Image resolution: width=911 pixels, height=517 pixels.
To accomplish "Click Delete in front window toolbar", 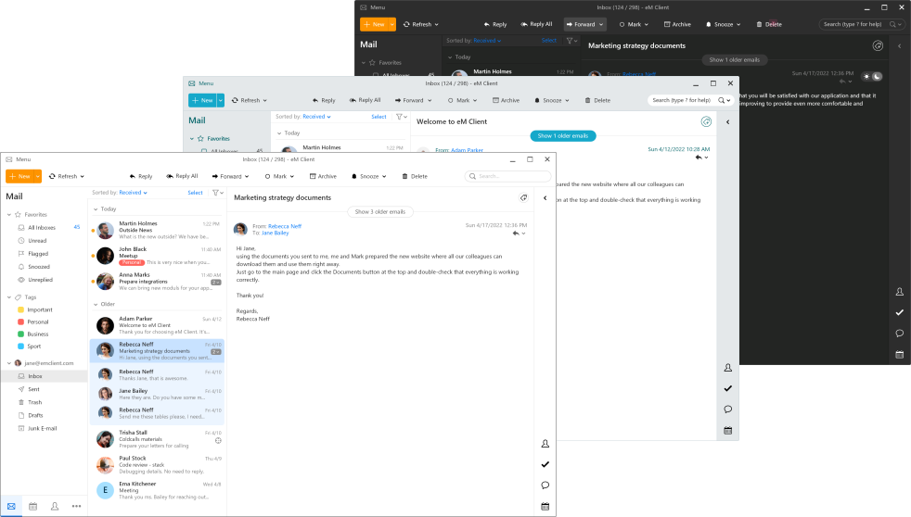I will (415, 176).
